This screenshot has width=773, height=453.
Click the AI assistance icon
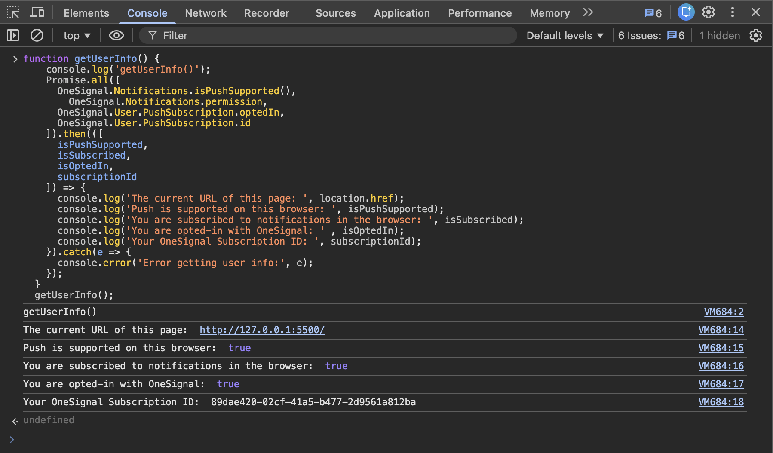pos(686,12)
